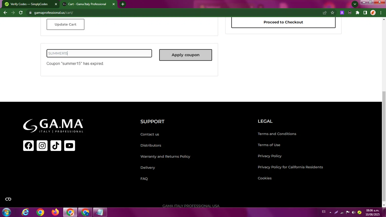Image resolution: width=386 pixels, height=217 pixels.
Task: Click the GA.MA Italy Professional footer logo
Action: [x=53, y=126]
